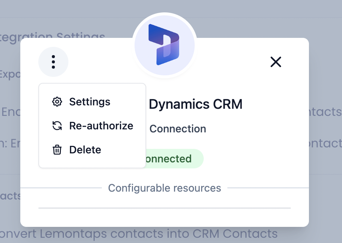Click the gear icon beside Settings
The height and width of the screenshot is (243, 342).
(57, 102)
